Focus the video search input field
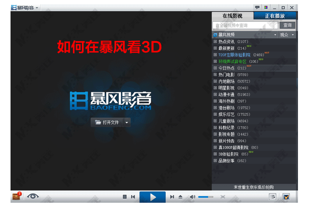Screen dimensions: 312x209 click(245, 25)
